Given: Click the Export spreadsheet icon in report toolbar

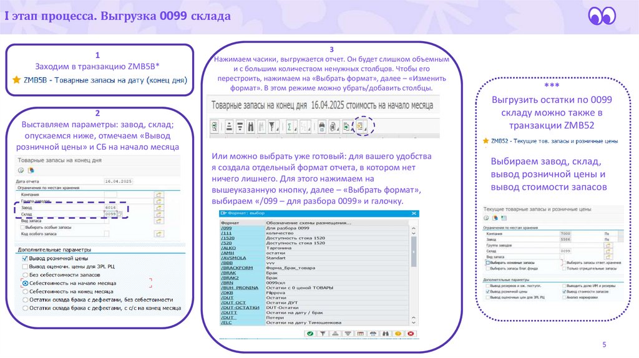Looking at the screenshot, I should (x=346, y=126).
